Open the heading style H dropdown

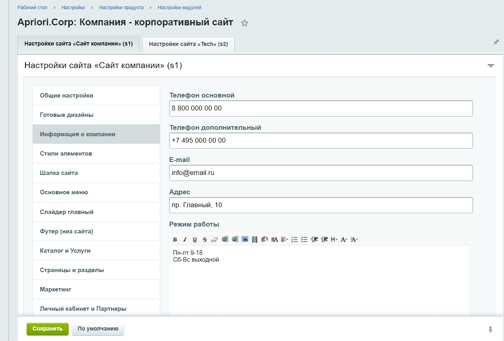[334, 239]
